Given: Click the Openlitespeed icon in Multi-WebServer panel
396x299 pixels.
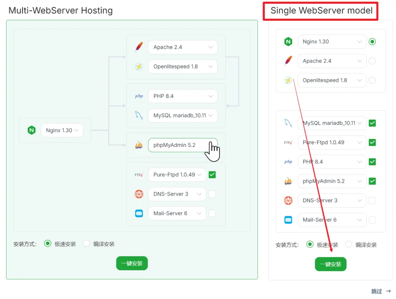Looking at the screenshot, I should [139, 67].
